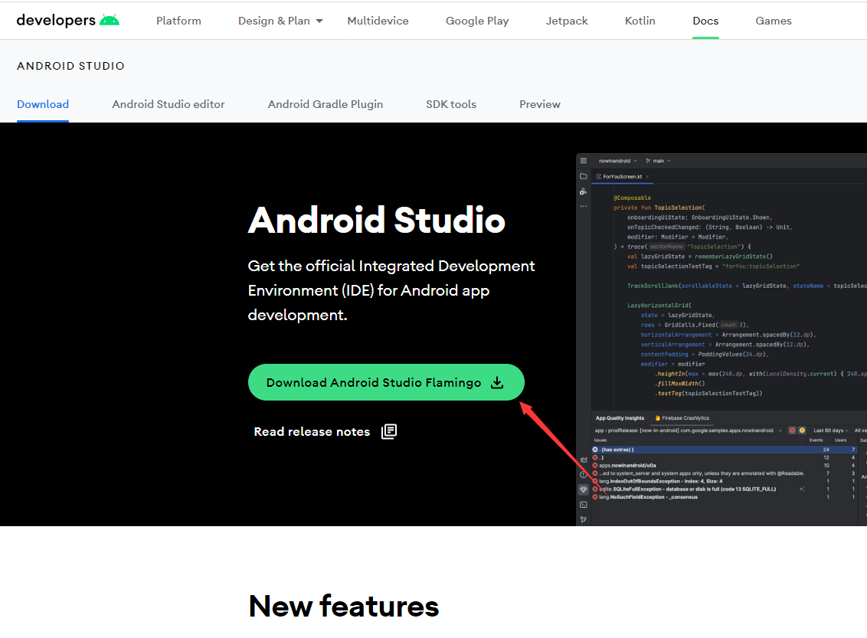The width and height of the screenshot is (867, 638).
Task: Click Issues column header in preview
Action: tap(600, 440)
